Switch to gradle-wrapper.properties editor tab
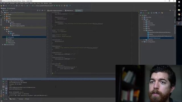This screenshot has width=182, height=102. click(55, 10)
